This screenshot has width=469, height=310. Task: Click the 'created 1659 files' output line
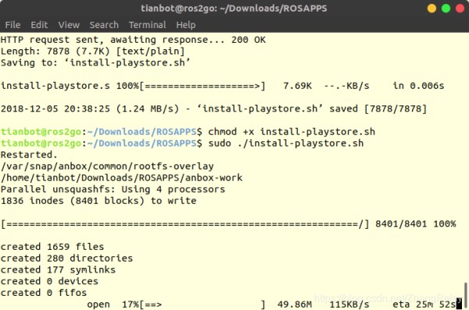(52, 247)
